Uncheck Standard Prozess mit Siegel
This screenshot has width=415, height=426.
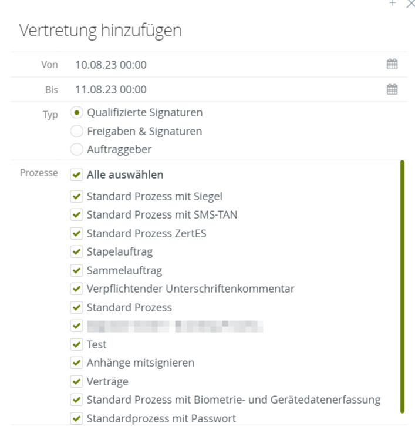click(76, 196)
